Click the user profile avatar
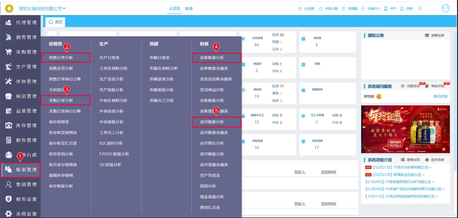 tap(446, 9)
